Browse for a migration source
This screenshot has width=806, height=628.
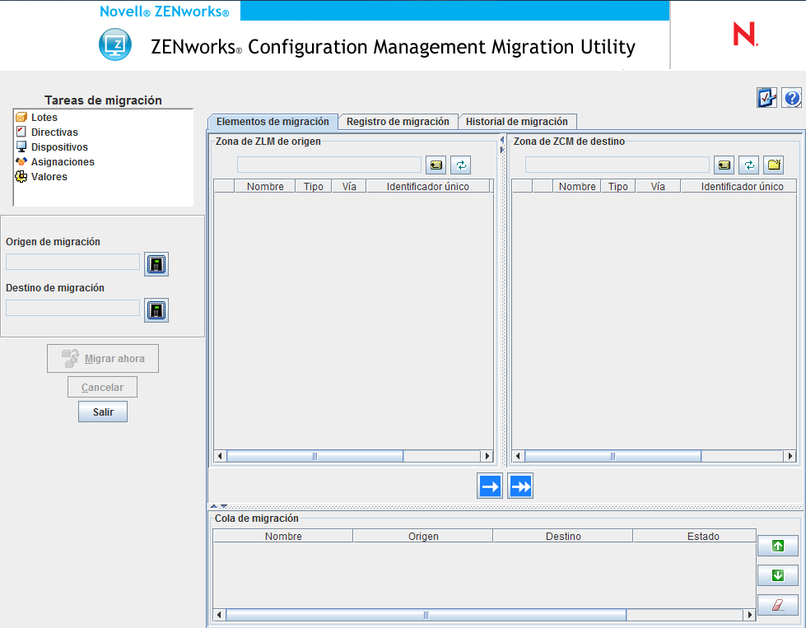pyautogui.click(x=156, y=263)
